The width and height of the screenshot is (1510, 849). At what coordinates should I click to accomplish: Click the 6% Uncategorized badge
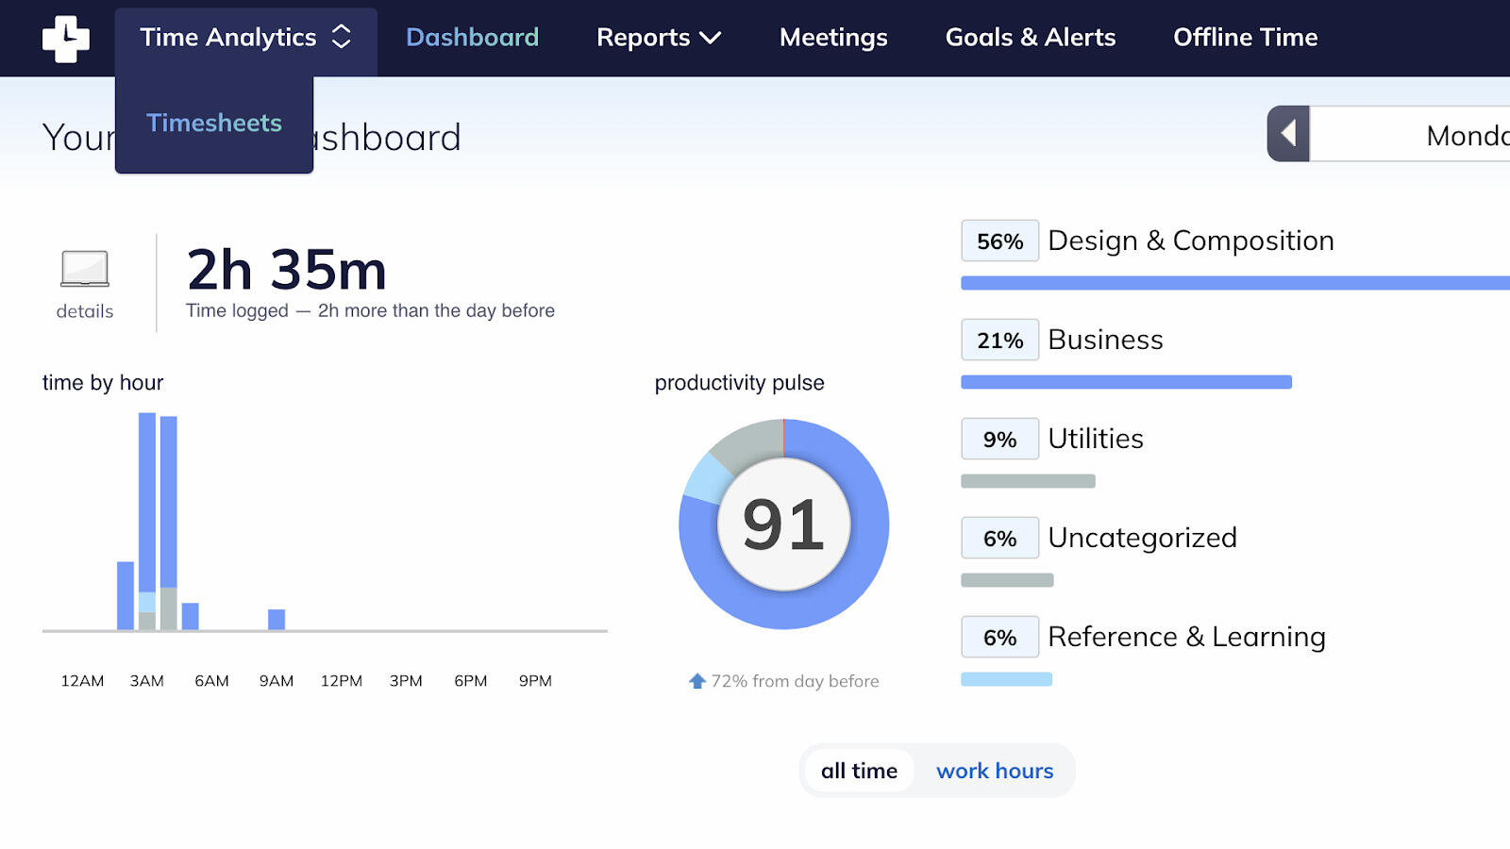[x=999, y=538]
